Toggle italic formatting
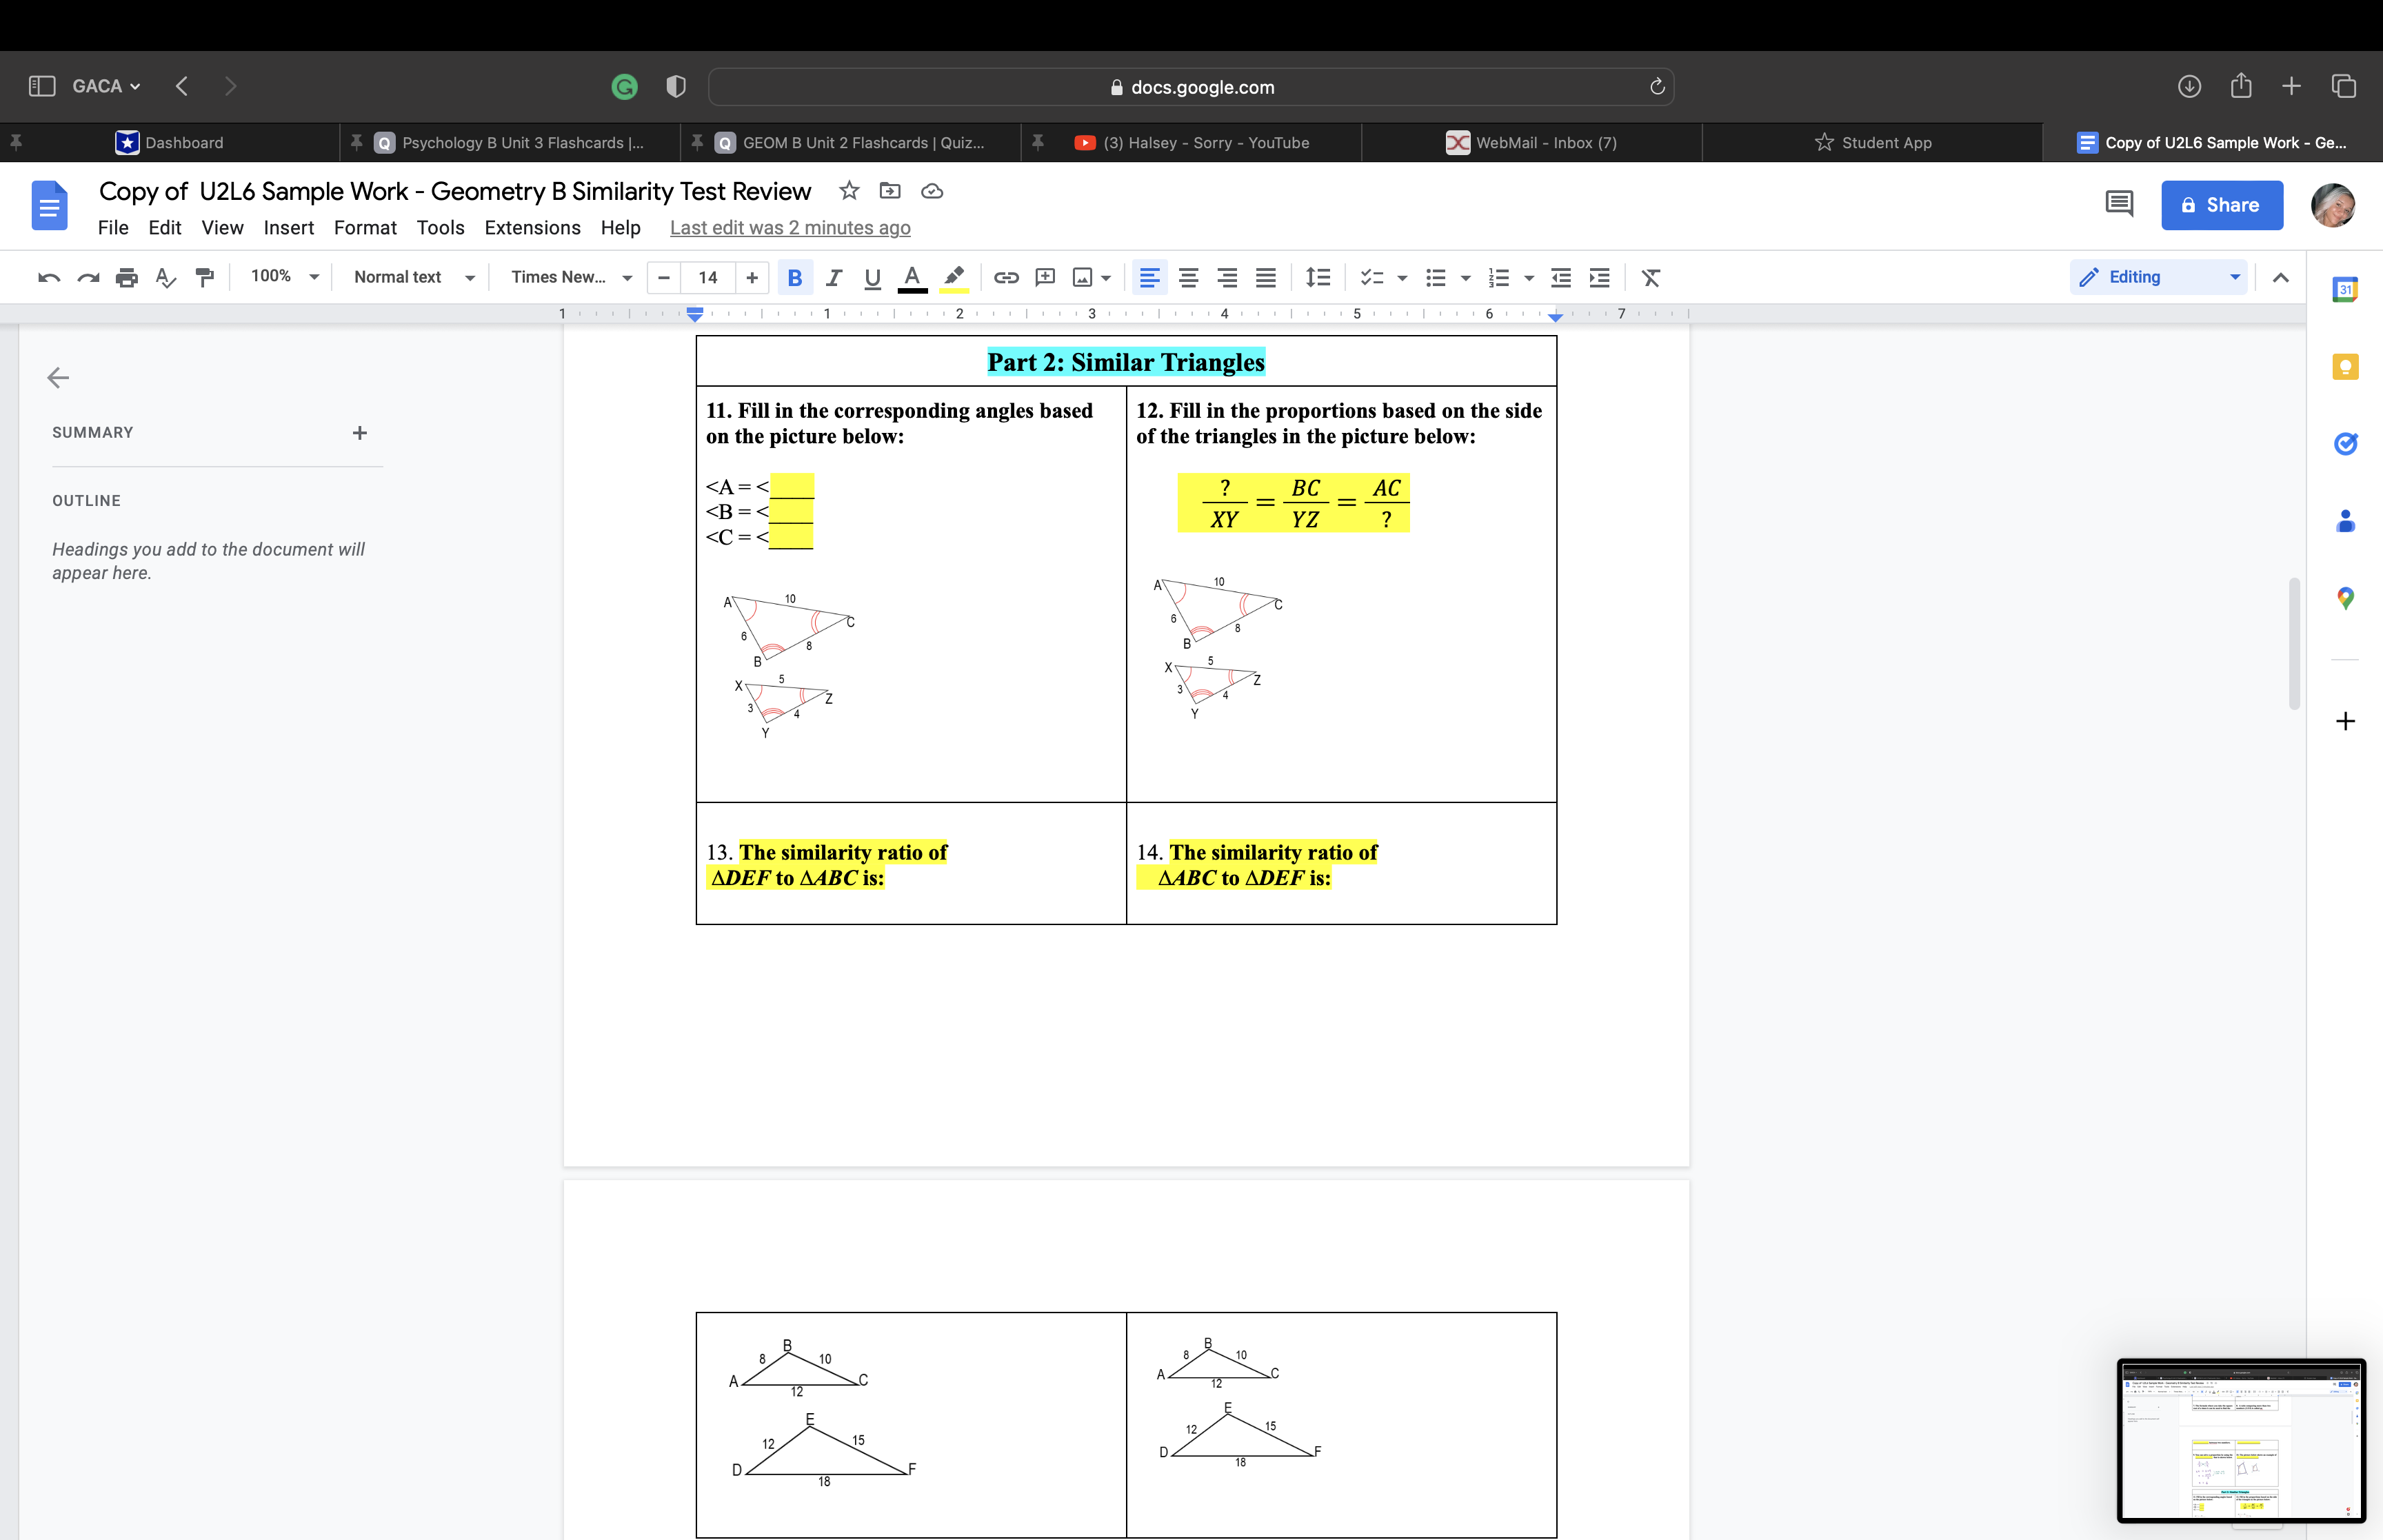This screenshot has width=2383, height=1540. pyautogui.click(x=834, y=277)
